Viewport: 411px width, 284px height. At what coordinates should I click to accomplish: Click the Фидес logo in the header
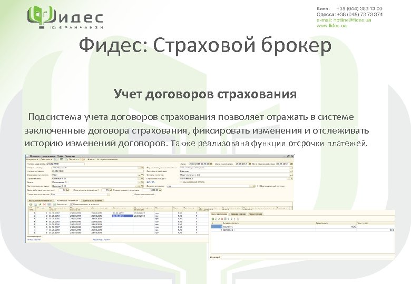(x=65, y=17)
